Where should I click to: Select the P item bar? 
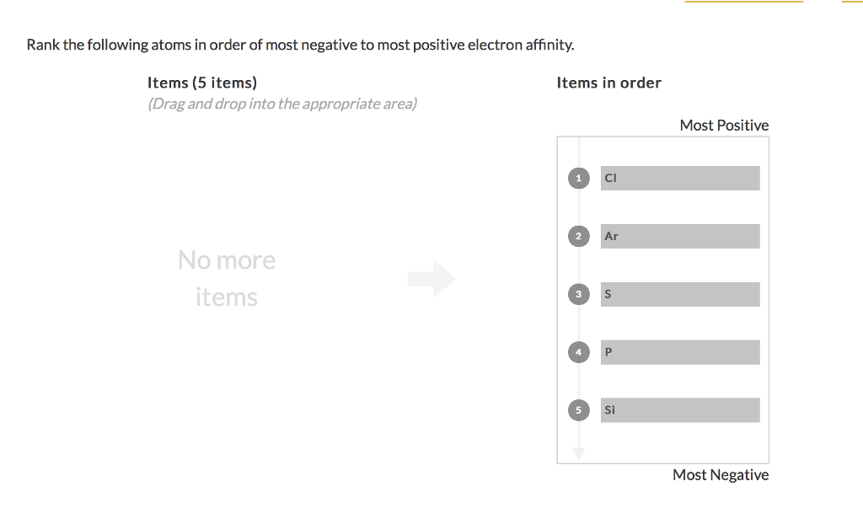pos(679,352)
